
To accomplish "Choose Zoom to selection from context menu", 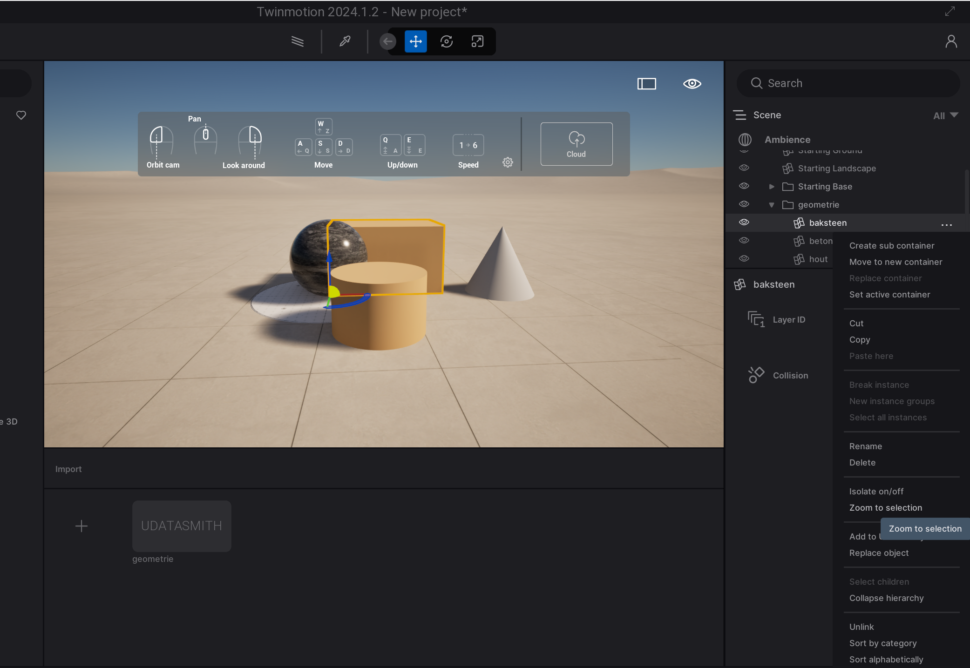I will [885, 508].
